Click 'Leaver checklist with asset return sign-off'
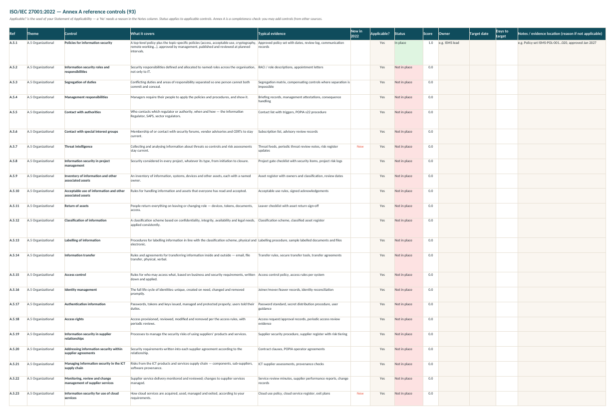This screenshot has height=415, width=615. pos(304,210)
